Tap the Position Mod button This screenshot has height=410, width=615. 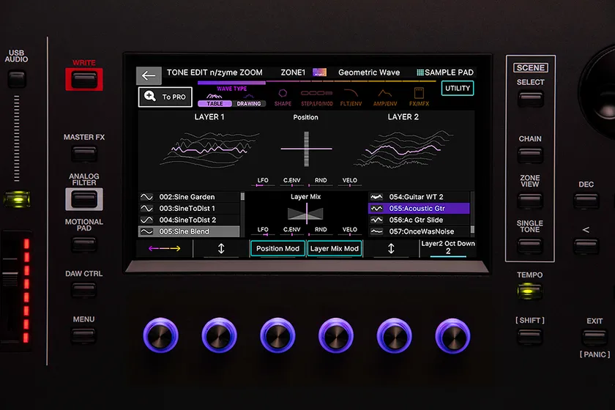pos(277,248)
